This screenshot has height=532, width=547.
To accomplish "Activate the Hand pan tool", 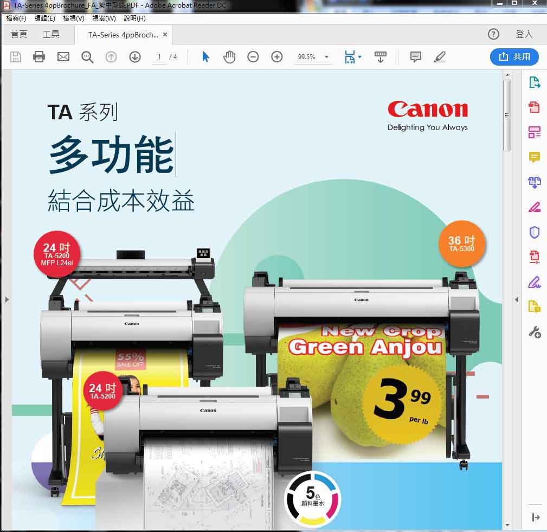I will coord(229,56).
